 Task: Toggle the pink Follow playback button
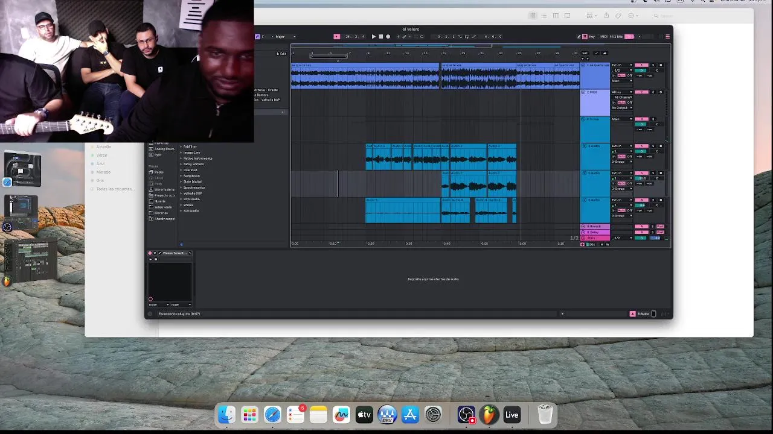pos(336,37)
